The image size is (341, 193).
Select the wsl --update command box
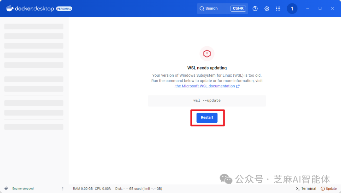tap(207, 101)
